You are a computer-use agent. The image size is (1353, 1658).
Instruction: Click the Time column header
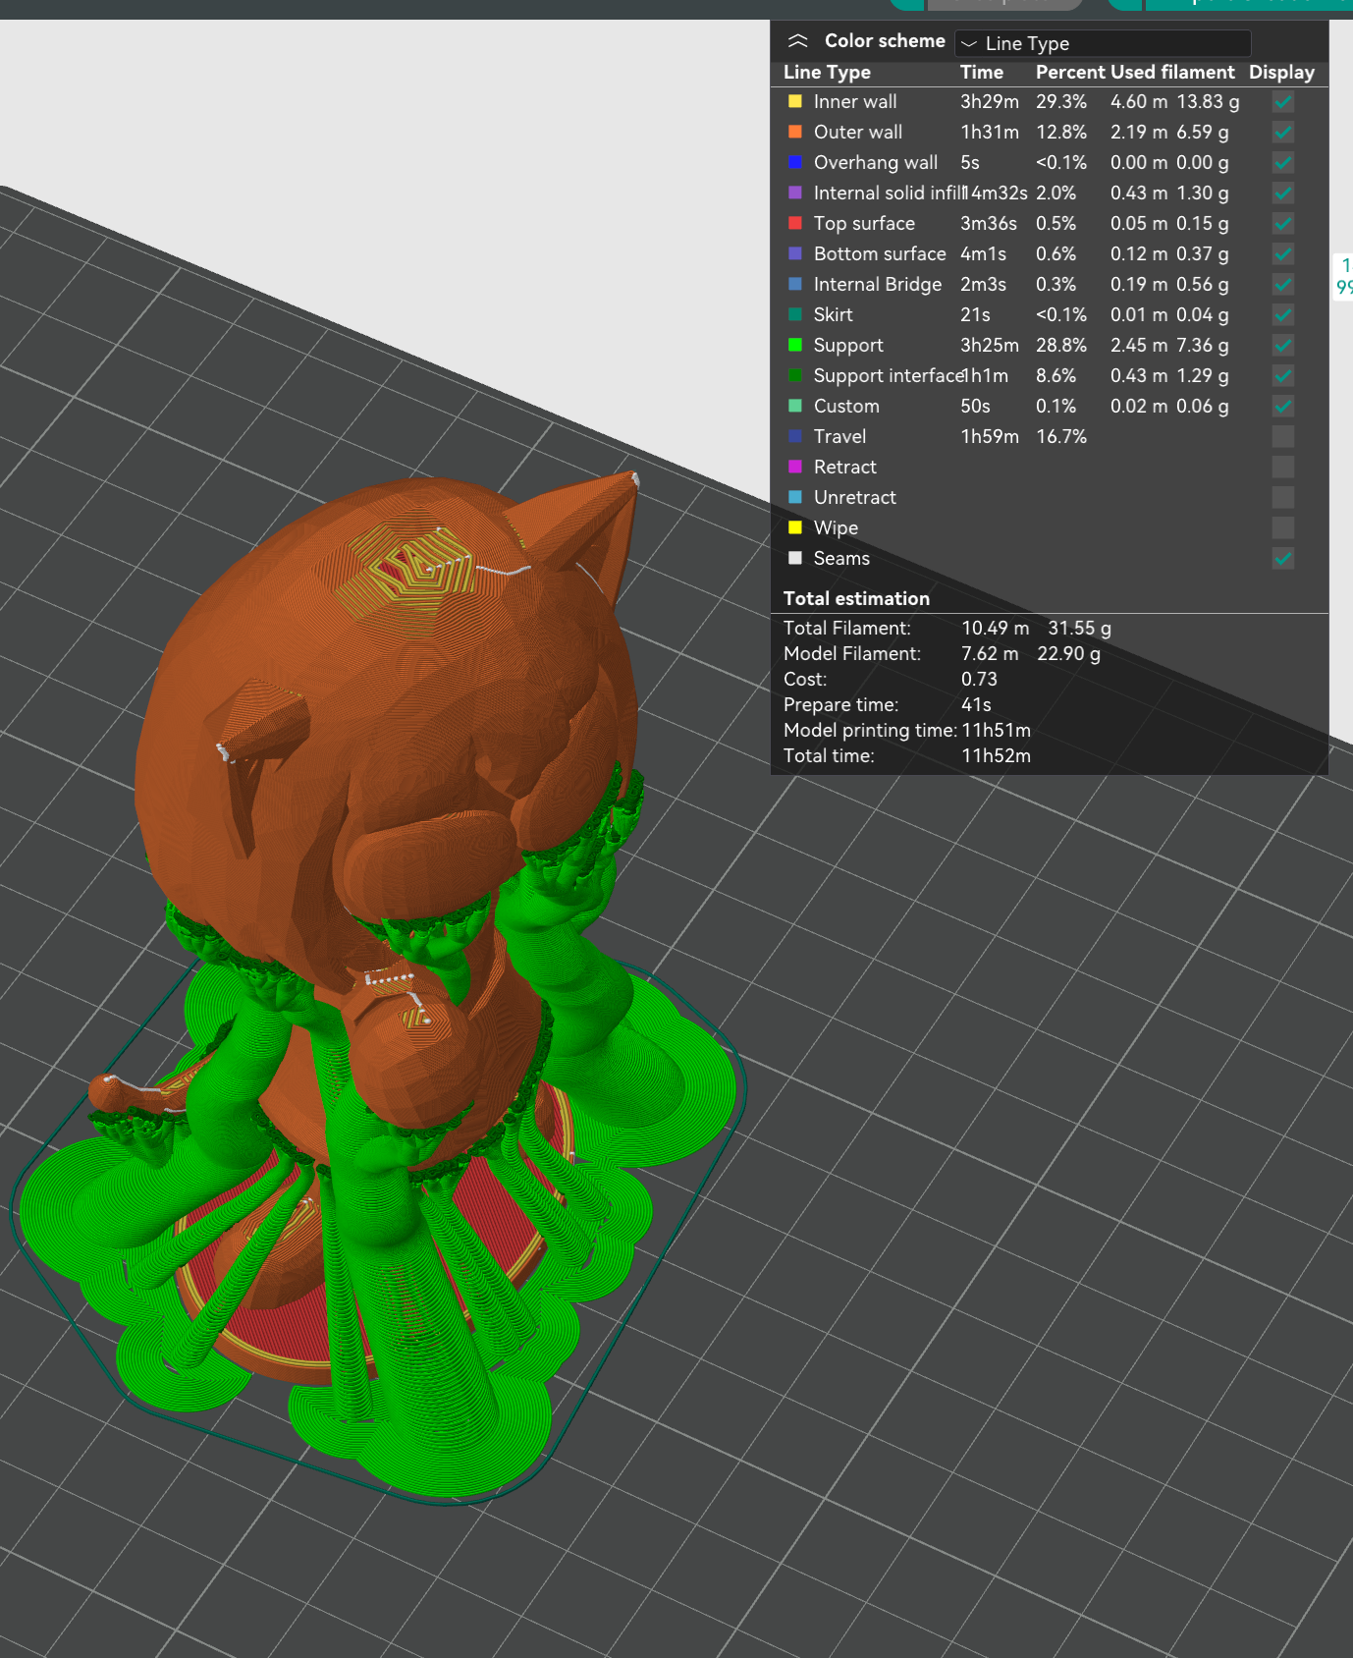click(982, 72)
